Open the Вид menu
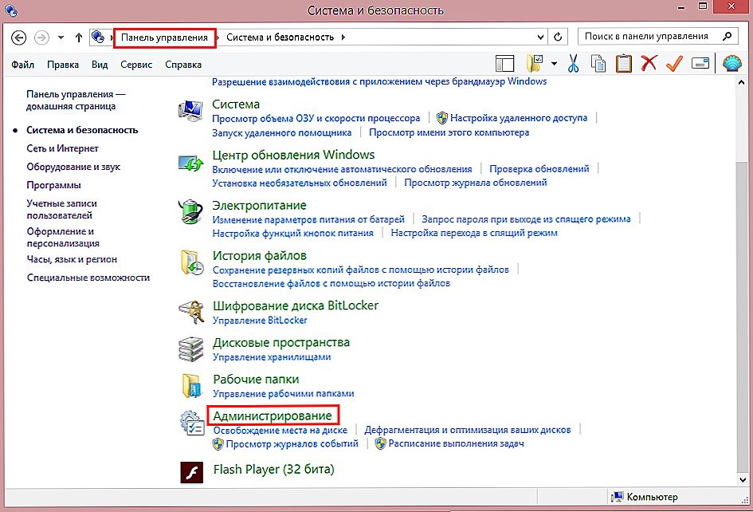 pyautogui.click(x=100, y=65)
